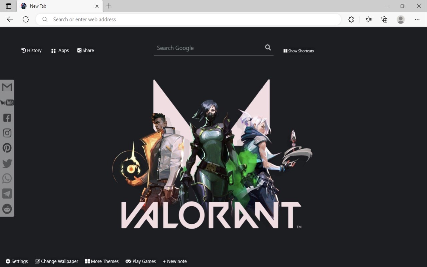
Task: Open the tab actions menu
Action: (9, 6)
